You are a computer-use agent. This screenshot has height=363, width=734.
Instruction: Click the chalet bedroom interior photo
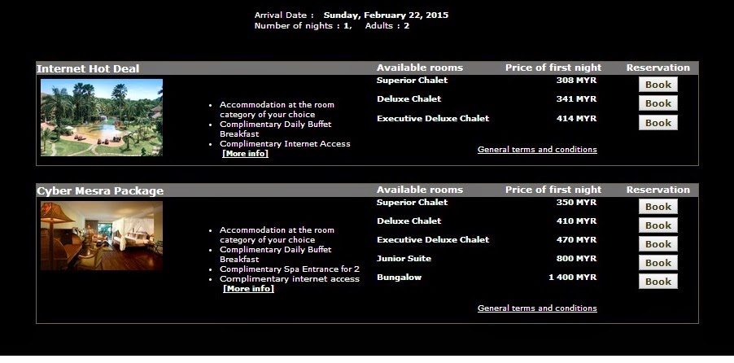[x=102, y=235]
